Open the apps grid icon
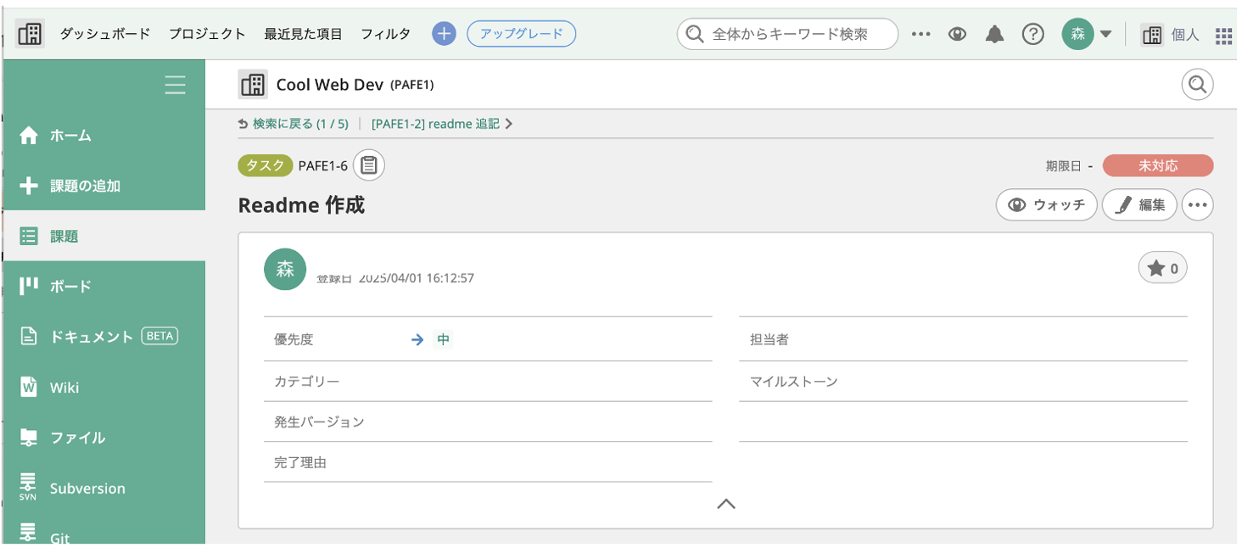 tap(1223, 35)
